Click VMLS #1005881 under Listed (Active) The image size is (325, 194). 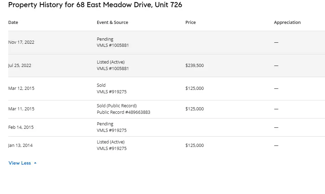click(113, 69)
